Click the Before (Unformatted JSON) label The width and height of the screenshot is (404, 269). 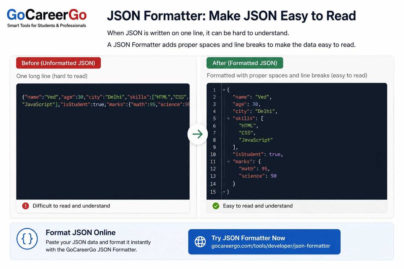click(58, 63)
